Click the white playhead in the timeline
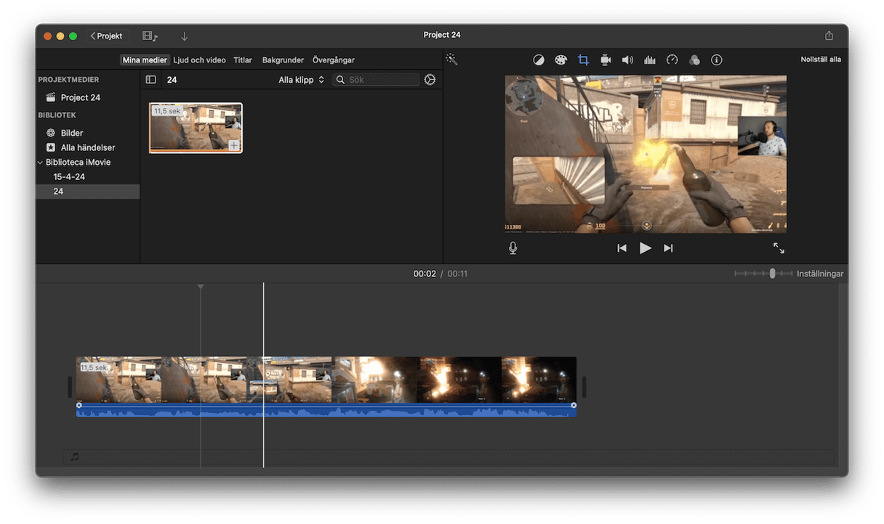The image size is (884, 524). click(264, 375)
